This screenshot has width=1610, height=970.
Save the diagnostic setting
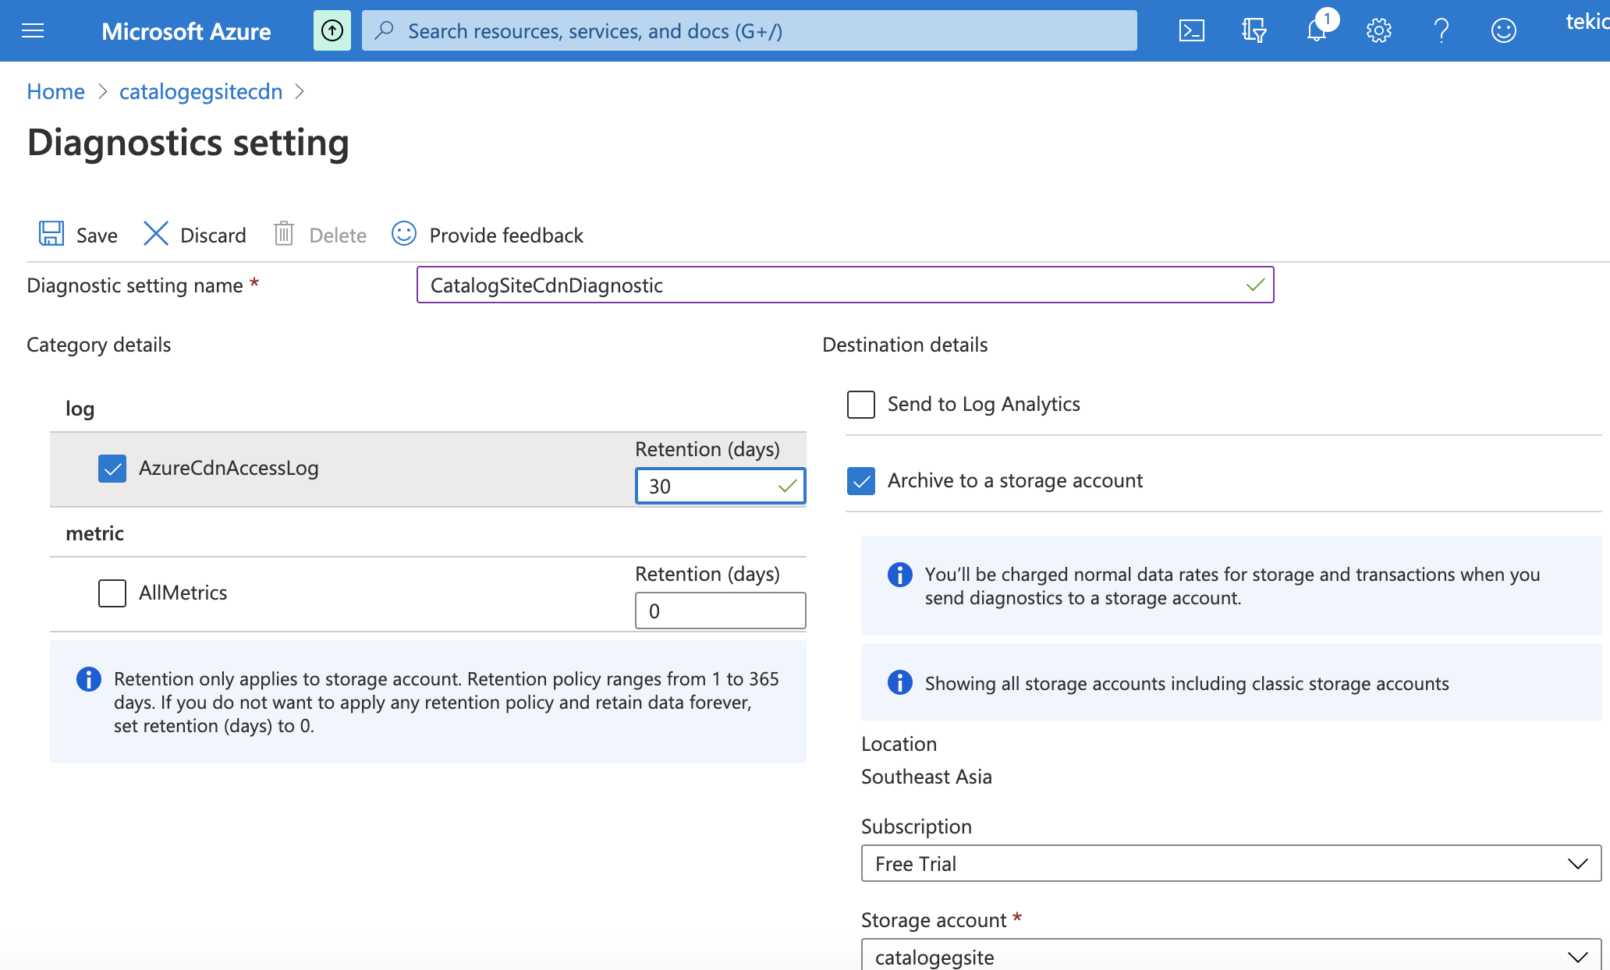pyautogui.click(x=78, y=235)
